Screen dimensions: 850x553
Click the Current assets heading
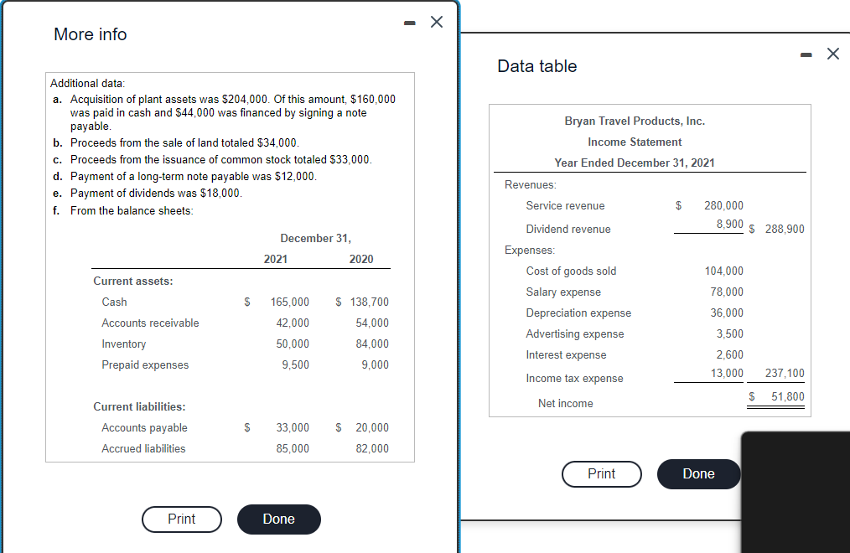pos(133,281)
